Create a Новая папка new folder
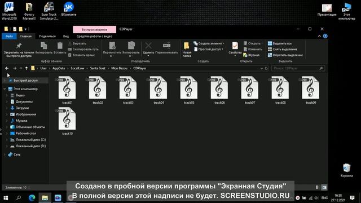 [187, 49]
